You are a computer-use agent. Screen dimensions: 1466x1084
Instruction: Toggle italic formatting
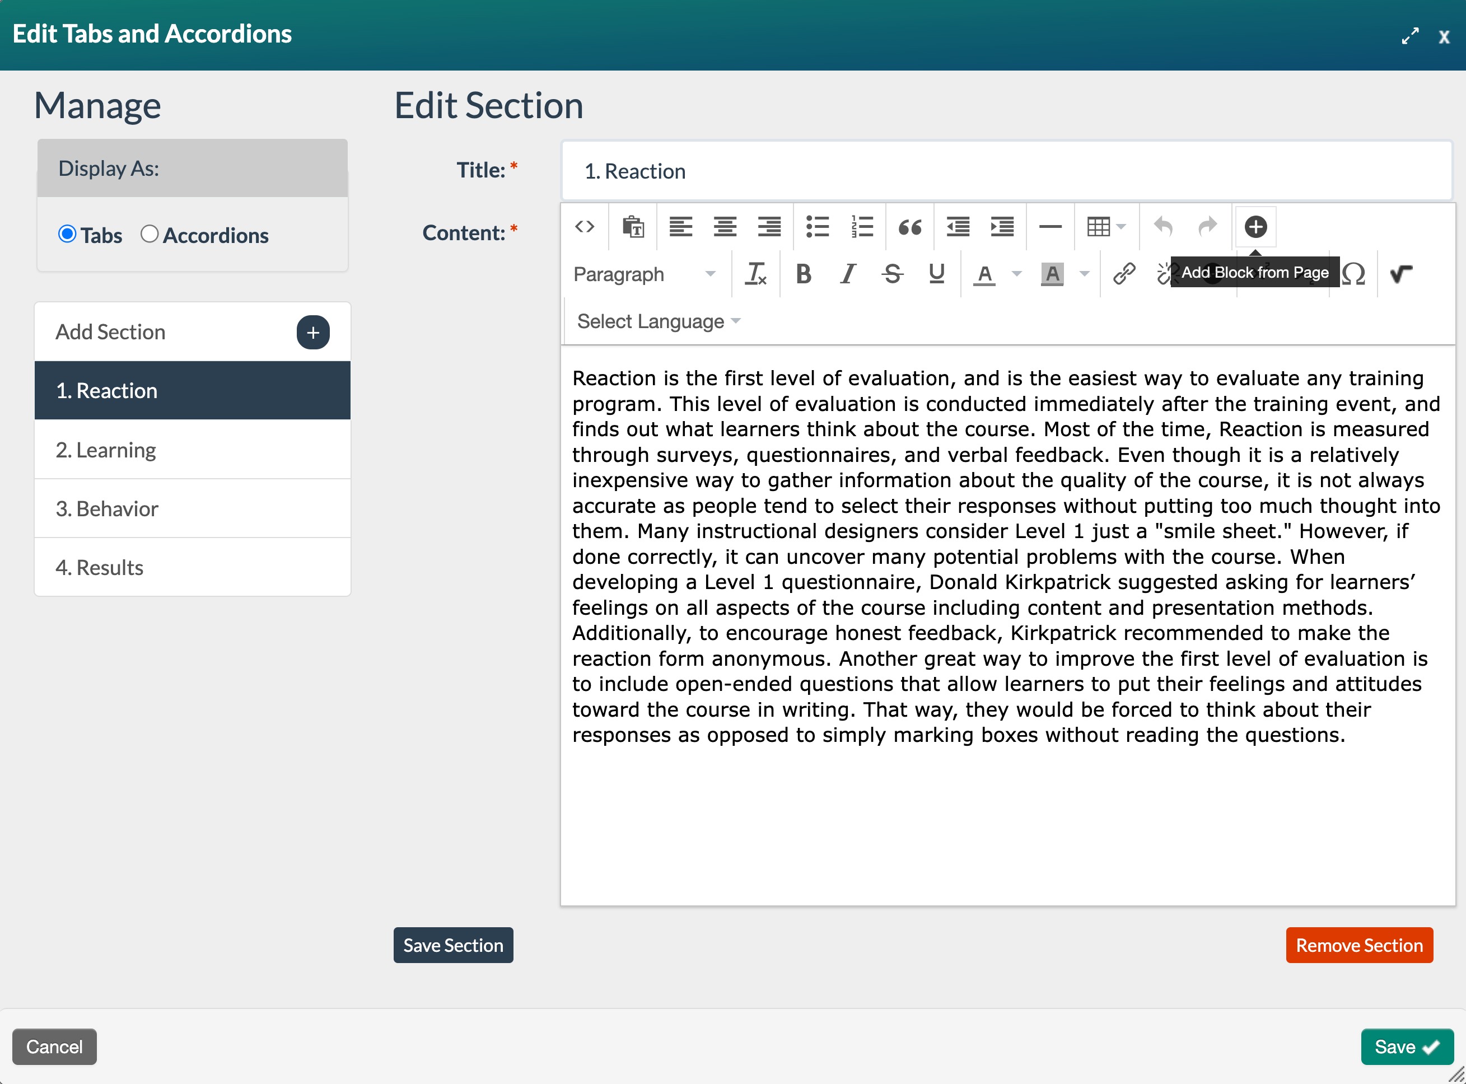(x=848, y=274)
